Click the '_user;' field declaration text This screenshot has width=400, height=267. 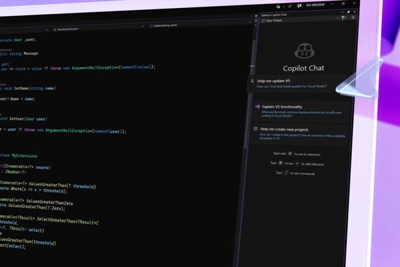tap(30, 39)
